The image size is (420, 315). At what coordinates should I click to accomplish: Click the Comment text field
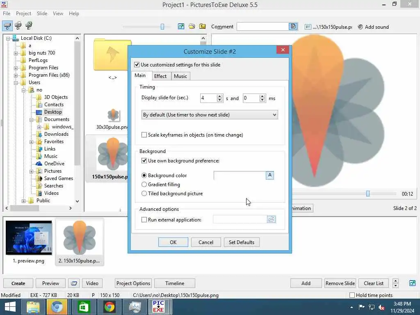click(263, 26)
